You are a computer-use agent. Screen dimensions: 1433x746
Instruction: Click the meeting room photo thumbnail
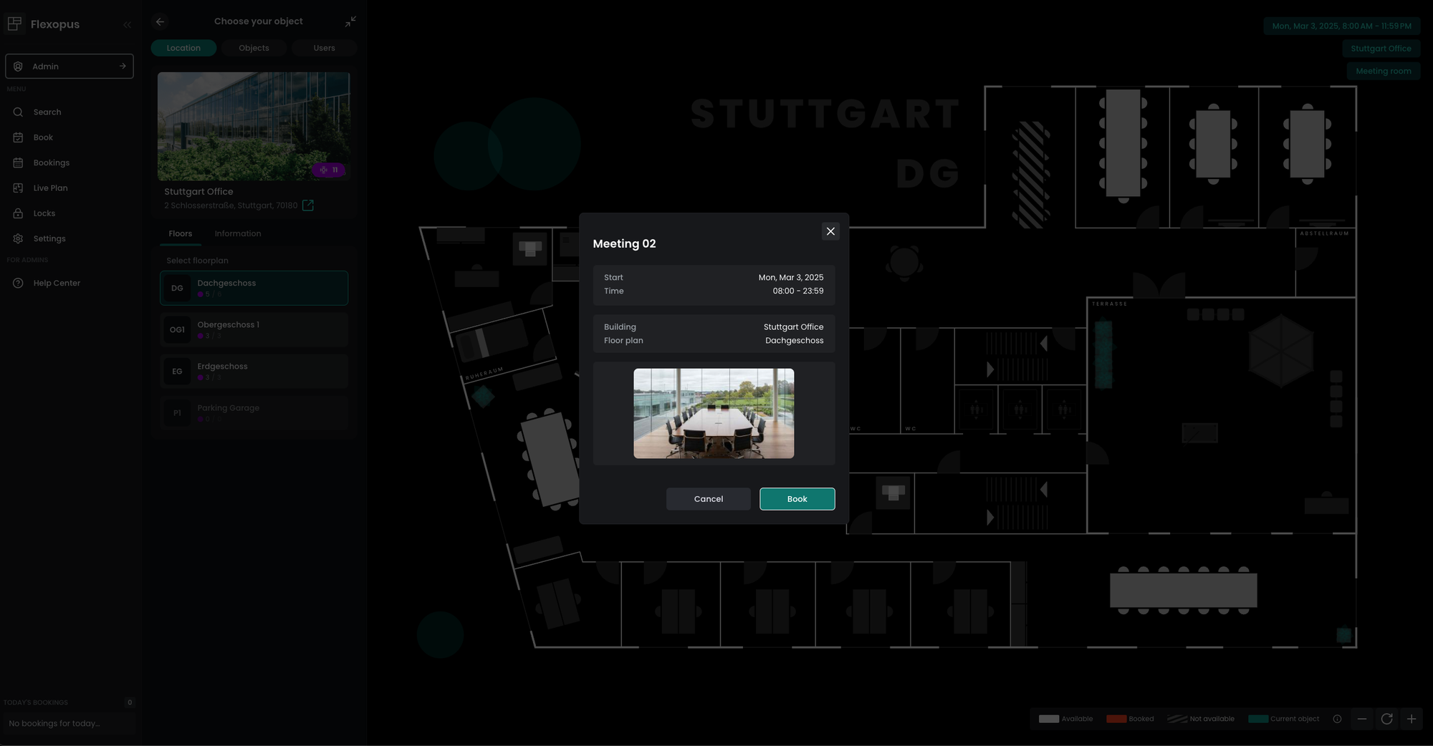713,413
